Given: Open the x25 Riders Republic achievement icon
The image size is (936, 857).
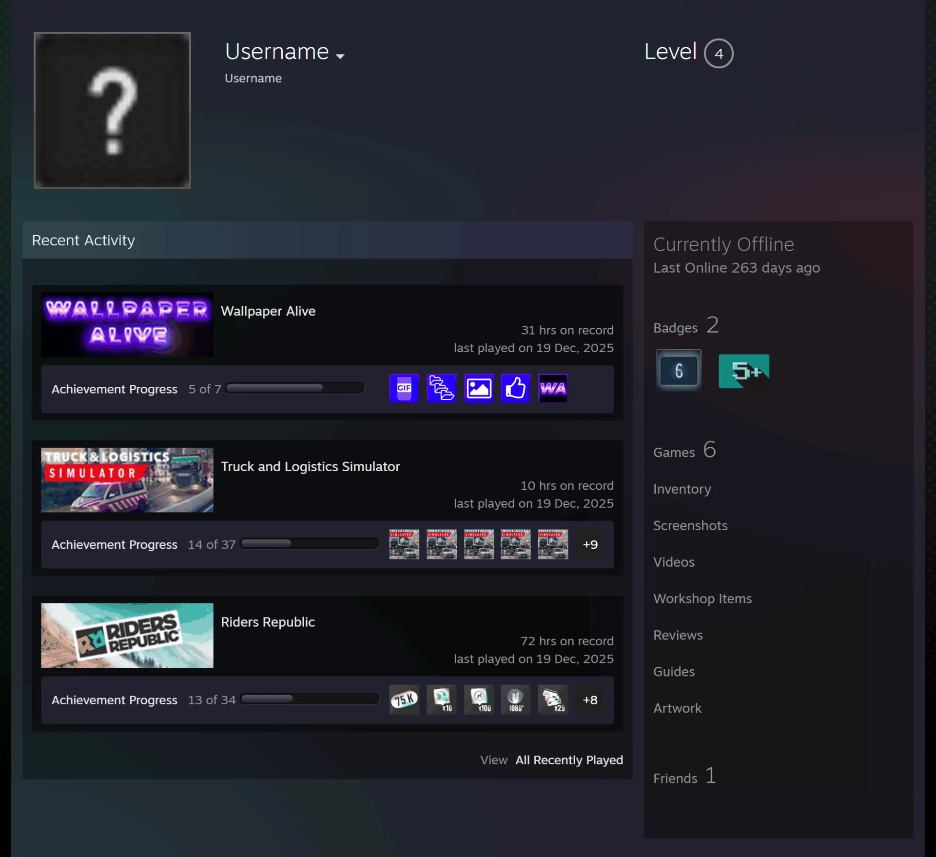Looking at the screenshot, I should (x=553, y=699).
